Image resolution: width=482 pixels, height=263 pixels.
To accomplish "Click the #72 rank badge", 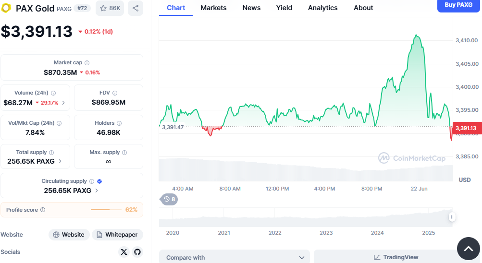I will point(82,8).
